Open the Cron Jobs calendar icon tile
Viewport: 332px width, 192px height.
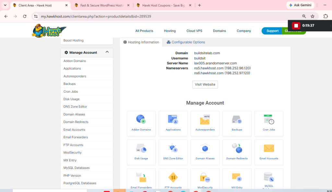[x=269, y=124]
